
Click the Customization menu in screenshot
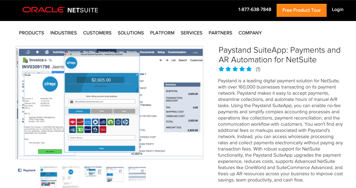(x=177, y=52)
